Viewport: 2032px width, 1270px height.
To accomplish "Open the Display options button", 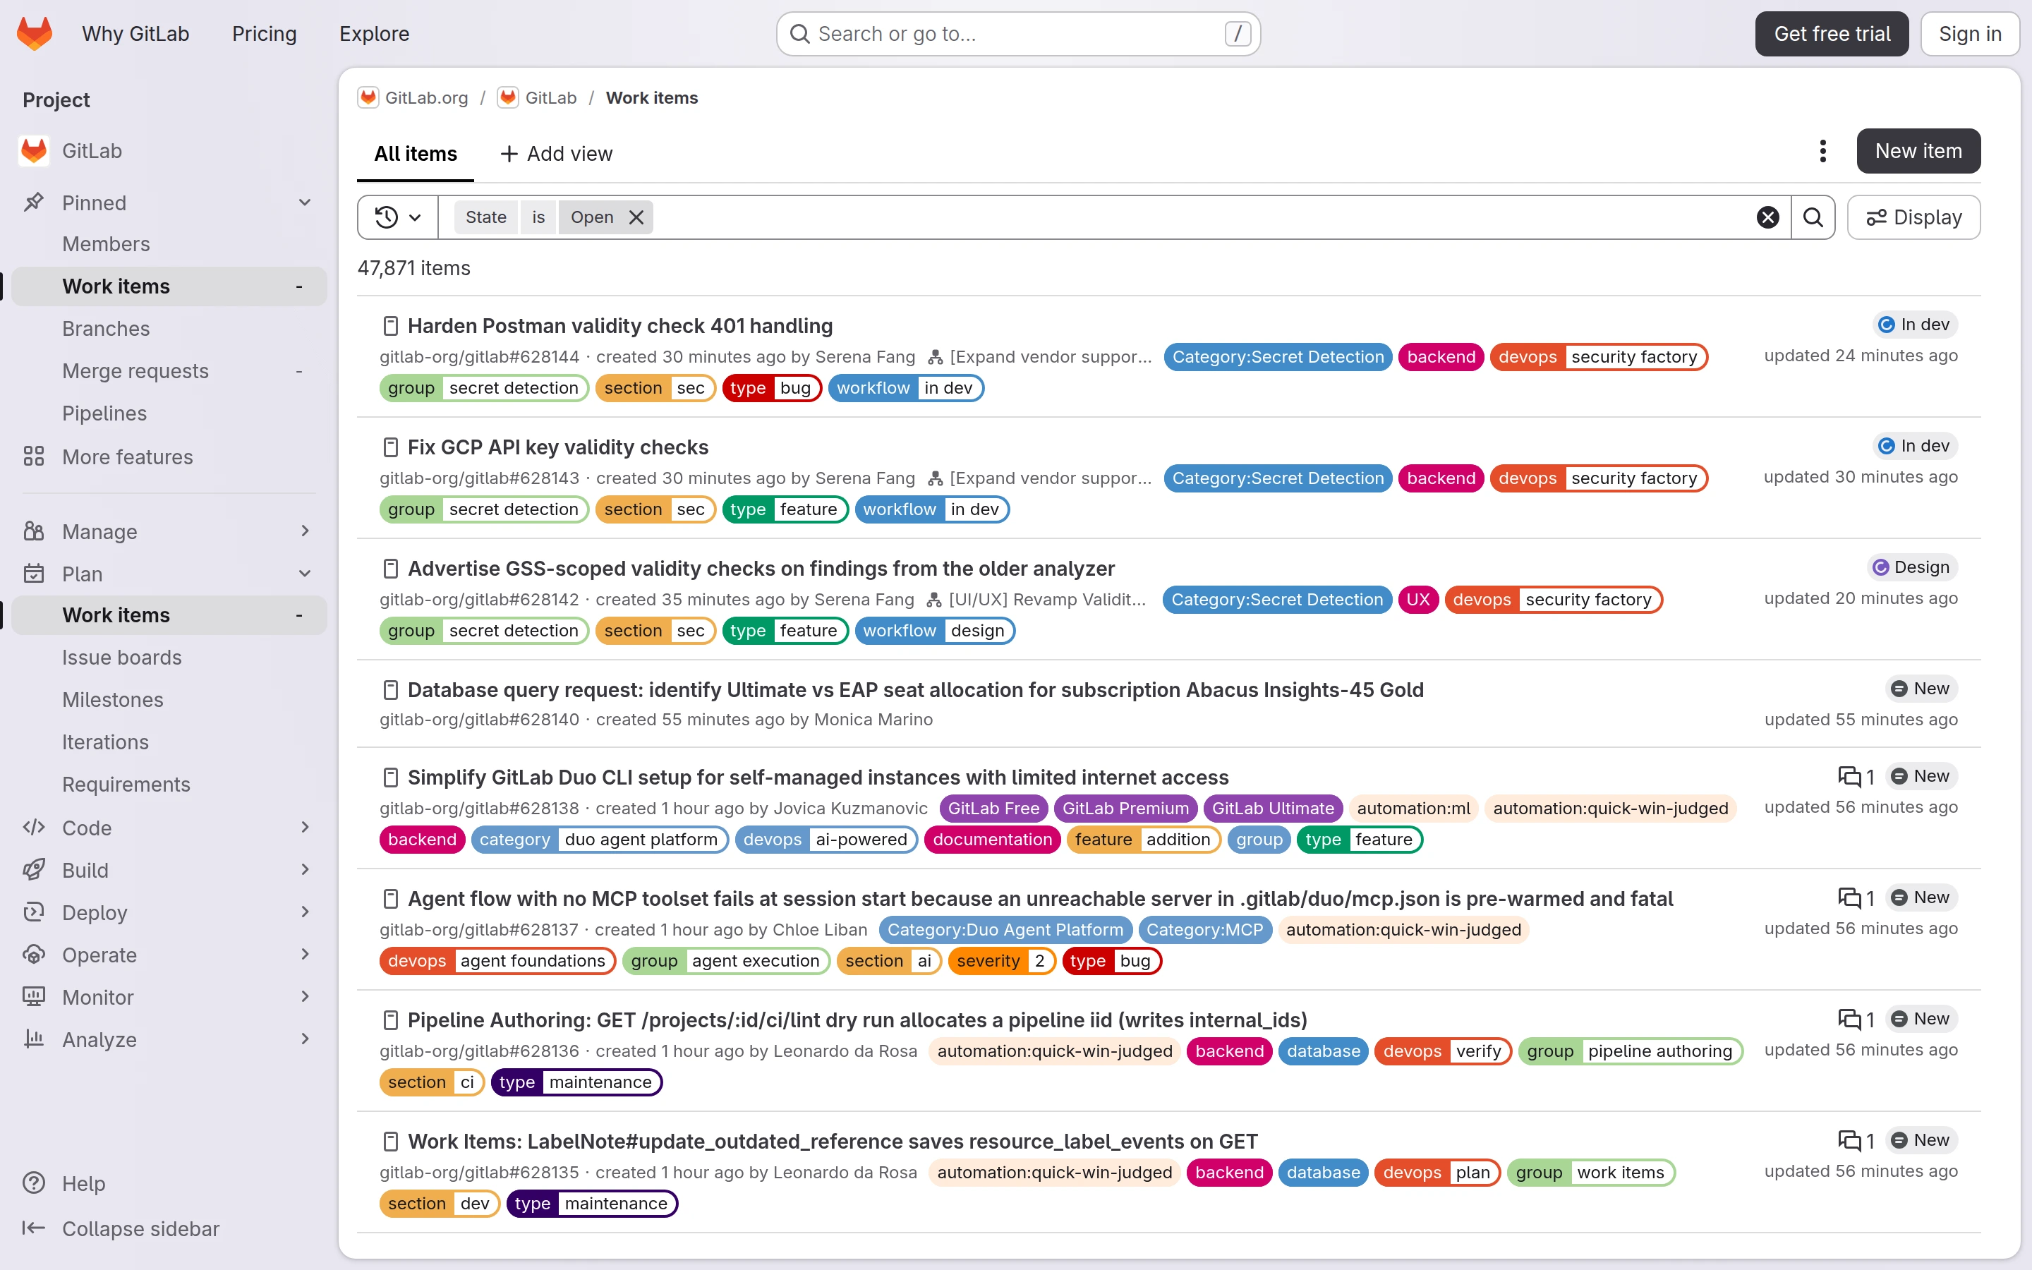I will tap(1913, 217).
